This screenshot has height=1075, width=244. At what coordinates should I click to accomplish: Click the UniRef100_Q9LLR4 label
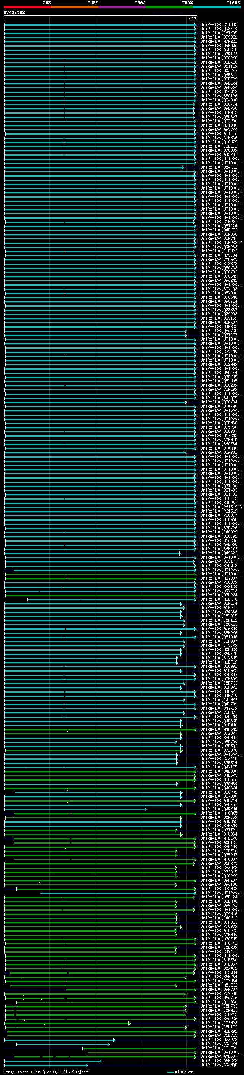point(219,84)
